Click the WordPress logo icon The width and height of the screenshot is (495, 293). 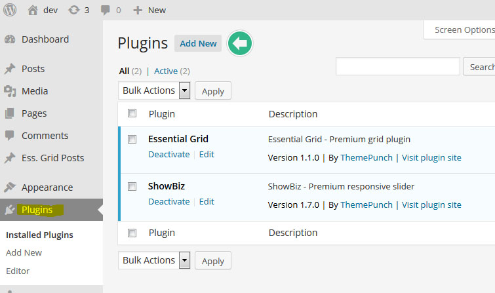10,10
